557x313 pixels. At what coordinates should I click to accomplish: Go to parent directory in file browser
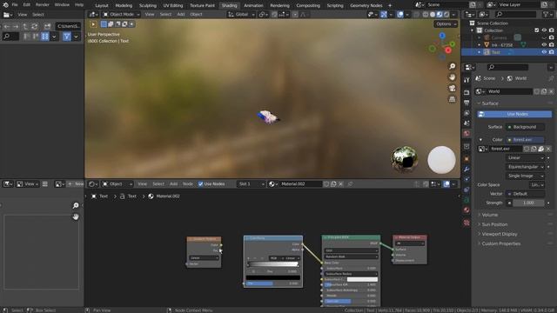[x=25, y=26]
